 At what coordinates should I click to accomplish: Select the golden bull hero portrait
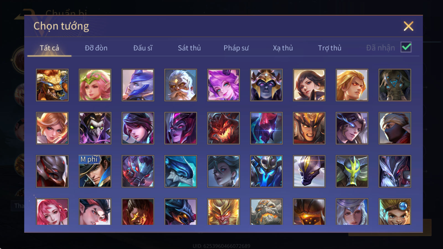point(52,85)
